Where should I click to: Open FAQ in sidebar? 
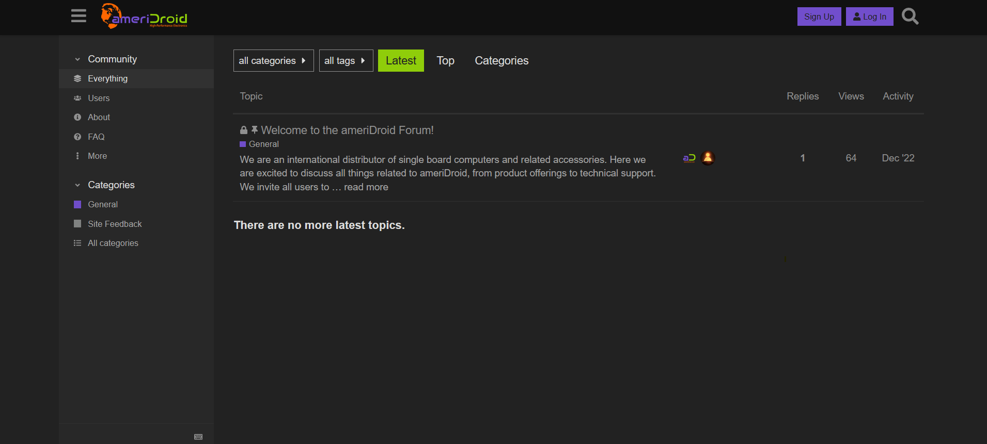tap(96, 137)
